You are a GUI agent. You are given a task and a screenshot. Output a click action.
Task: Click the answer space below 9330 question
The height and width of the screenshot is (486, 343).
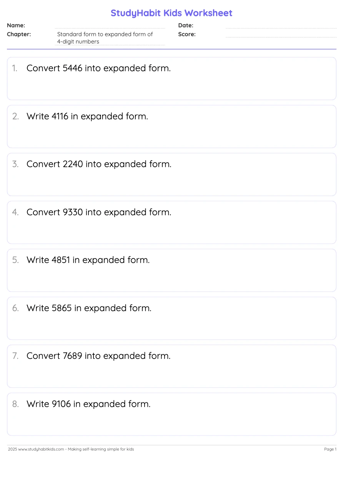[171, 231]
